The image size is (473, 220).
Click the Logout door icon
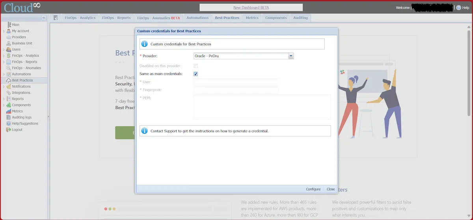click(x=9, y=130)
